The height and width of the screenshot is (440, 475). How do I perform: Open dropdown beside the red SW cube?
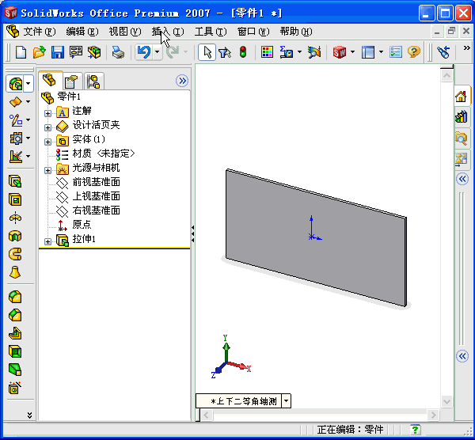(352, 52)
